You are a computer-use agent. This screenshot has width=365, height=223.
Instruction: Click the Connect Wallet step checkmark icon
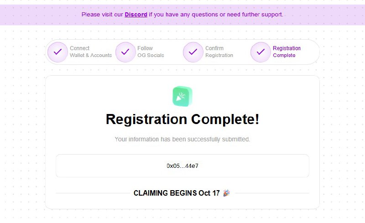(x=58, y=52)
